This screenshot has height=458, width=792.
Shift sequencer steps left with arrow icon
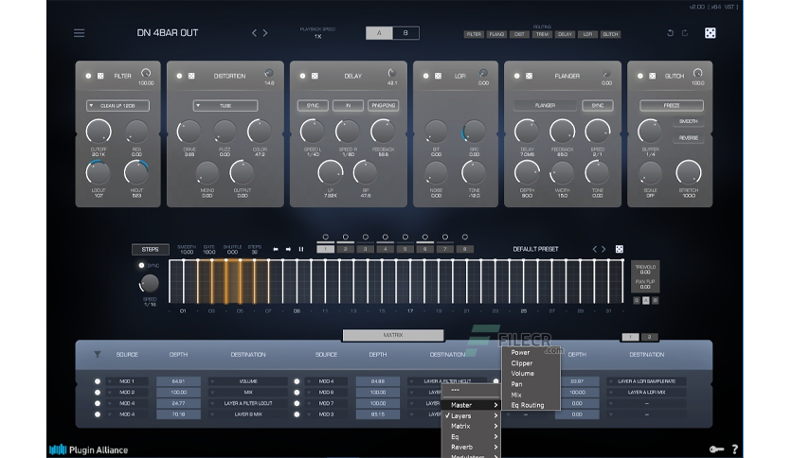point(276,249)
